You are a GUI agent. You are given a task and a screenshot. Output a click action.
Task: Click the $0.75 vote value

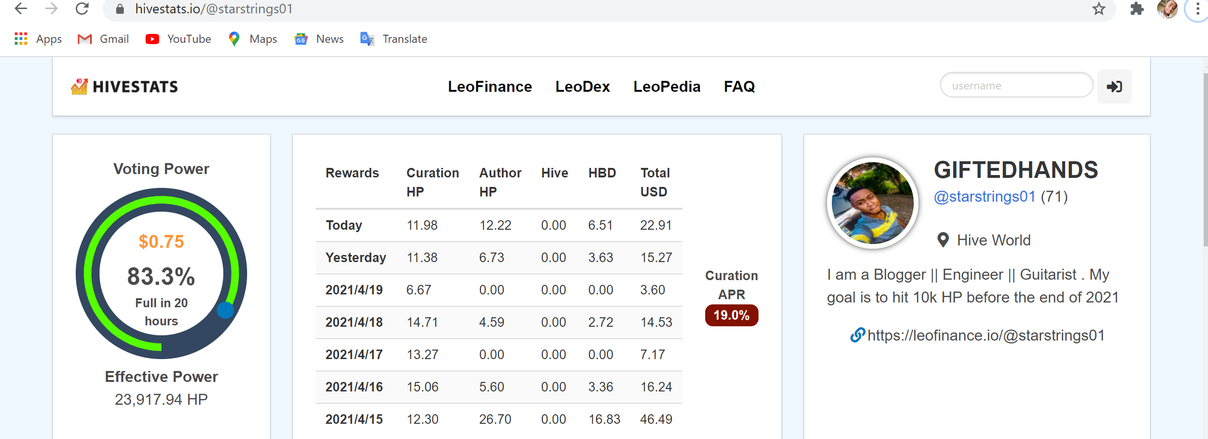[x=161, y=242]
